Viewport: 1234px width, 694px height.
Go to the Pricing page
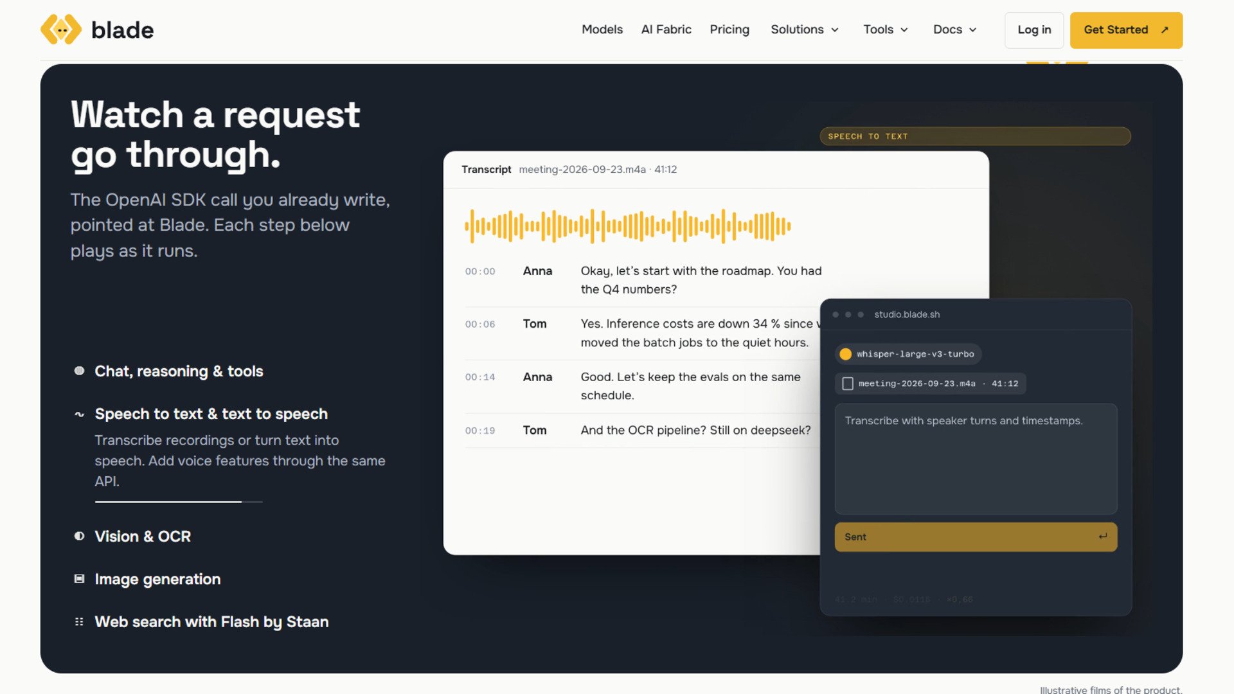(x=729, y=30)
